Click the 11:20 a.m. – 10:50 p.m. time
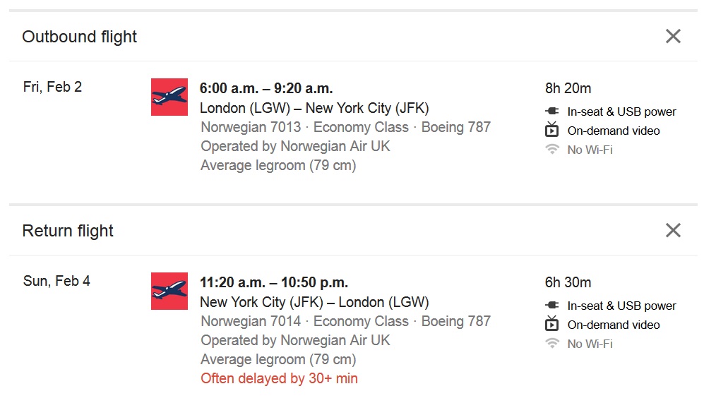704x403 pixels. pos(274,282)
